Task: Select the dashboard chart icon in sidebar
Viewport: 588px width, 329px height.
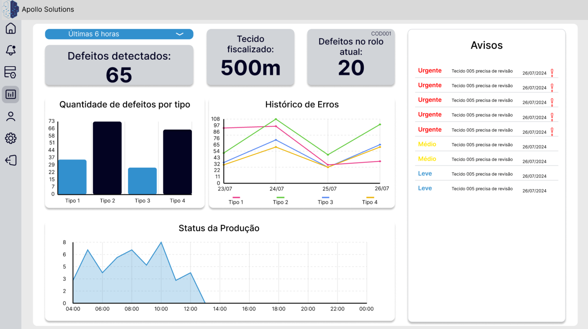Action: pyautogui.click(x=11, y=94)
